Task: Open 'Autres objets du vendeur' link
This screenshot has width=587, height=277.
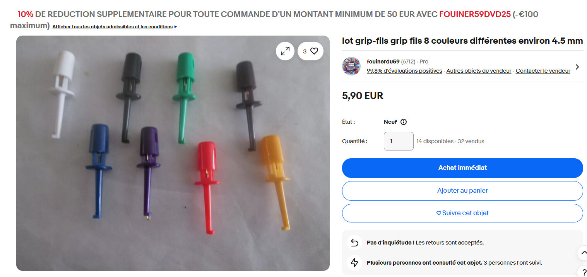Action: pyautogui.click(x=479, y=71)
